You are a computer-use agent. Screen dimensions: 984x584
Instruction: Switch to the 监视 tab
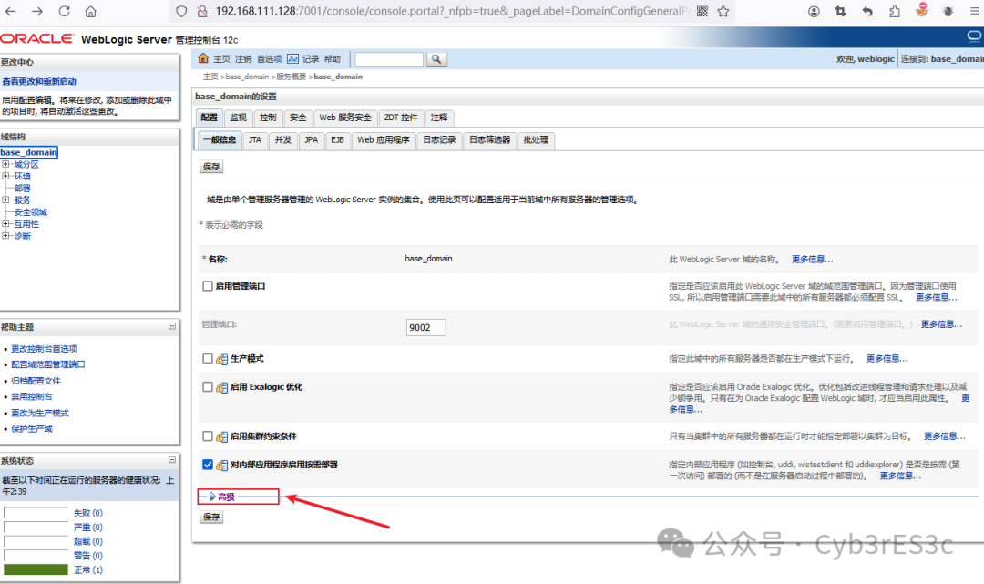click(x=238, y=118)
